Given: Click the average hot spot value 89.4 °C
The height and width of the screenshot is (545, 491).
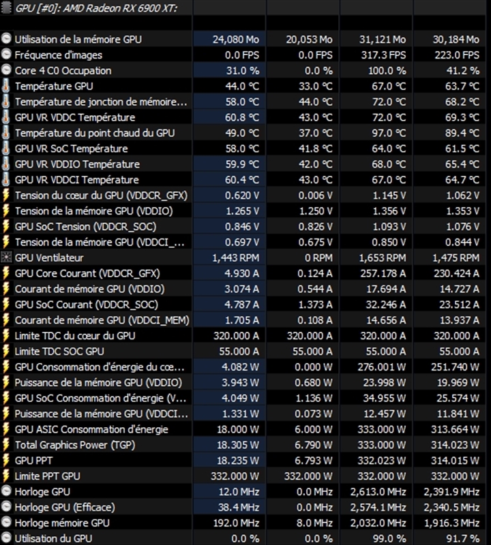Looking at the screenshot, I should tap(462, 133).
